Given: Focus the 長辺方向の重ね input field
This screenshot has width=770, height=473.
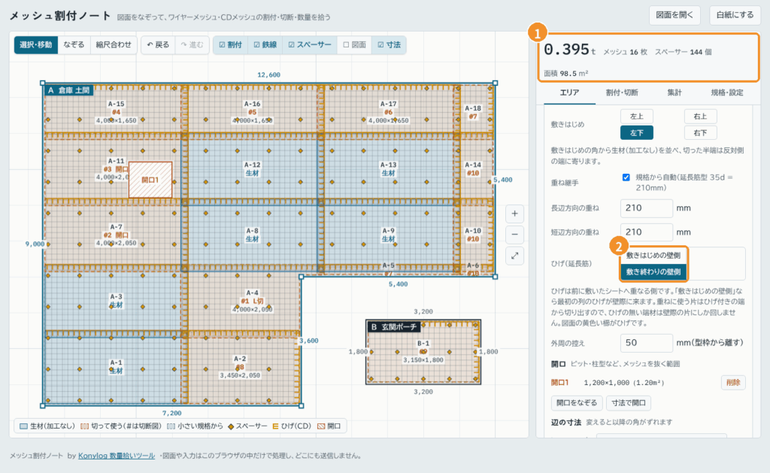Looking at the screenshot, I should (646, 208).
